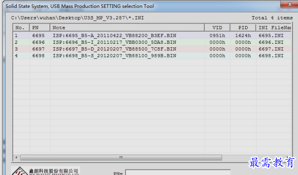Click the No. column header
Screen dimensions: 298x175
click(21, 28)
